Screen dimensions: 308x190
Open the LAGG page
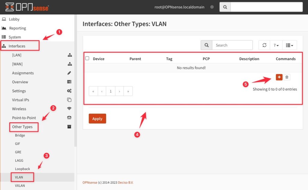point(19,161)
